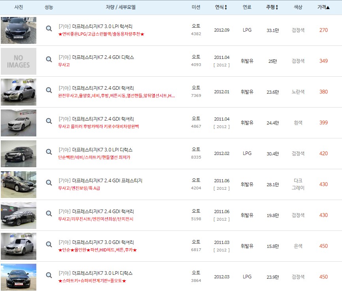Image resolution: width=342 pixels, height=291 pixels.
Task: Open K7 2.4 GDI 럭셔리 흰색 listing title
Action: (96, 119)
